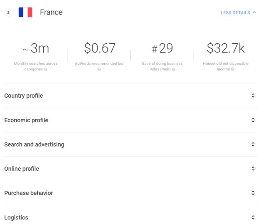The image size is (266, 224).
Task: Click the $32.7k income value
Action: 226,48
